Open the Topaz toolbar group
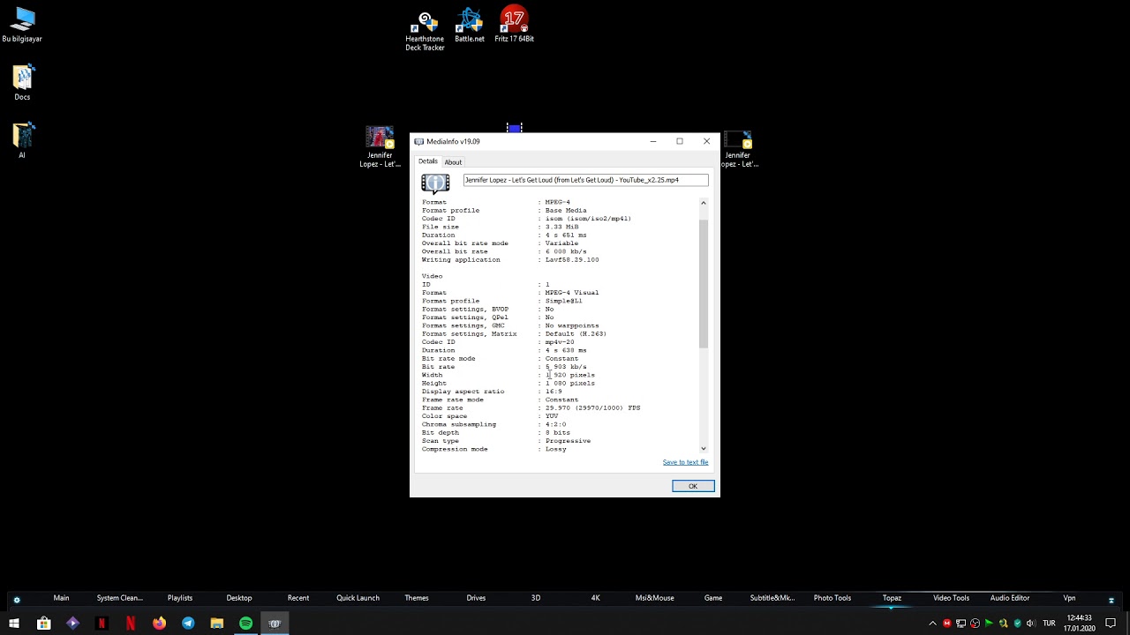Screen dimensions: 1130x635 click(892, 598)
